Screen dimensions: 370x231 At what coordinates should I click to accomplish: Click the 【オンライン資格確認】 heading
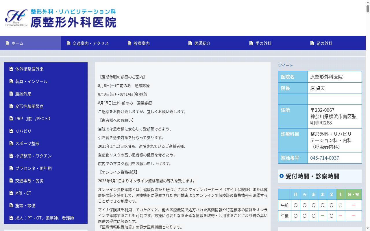point(119,172)
